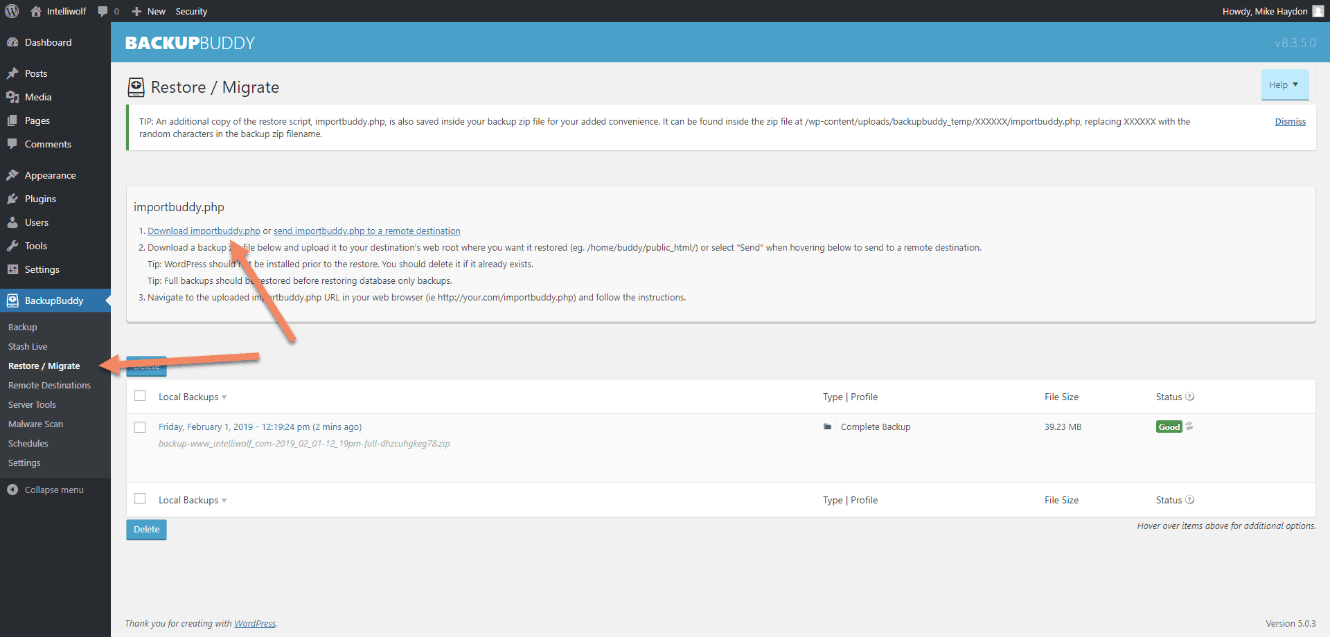
Task: Tick the bottom Local Backups checkbox
Action: click(x=140, y=499)
